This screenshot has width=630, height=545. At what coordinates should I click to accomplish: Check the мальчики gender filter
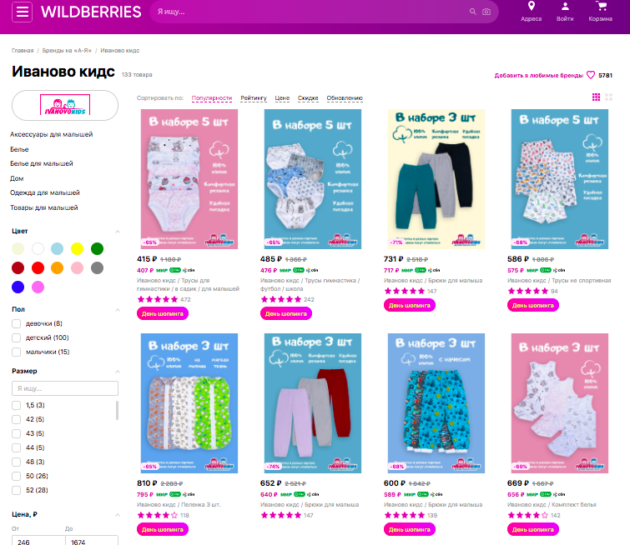[x=16, y=352]
